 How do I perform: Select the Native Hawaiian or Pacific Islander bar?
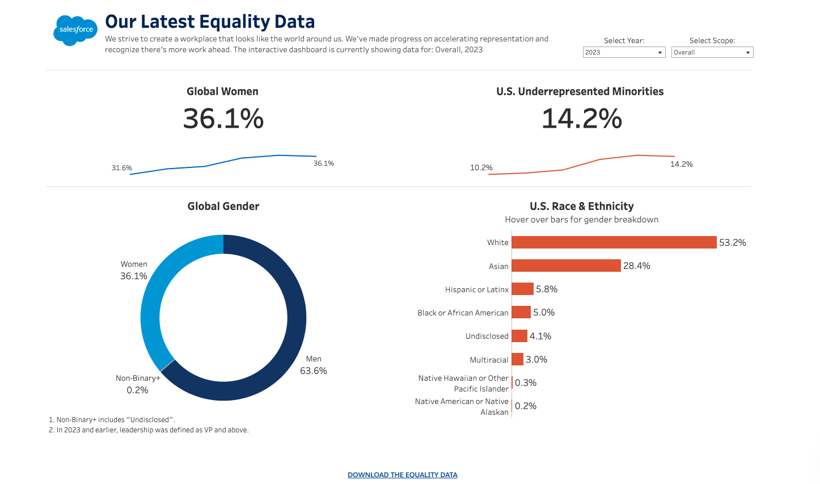pos(513,382)
